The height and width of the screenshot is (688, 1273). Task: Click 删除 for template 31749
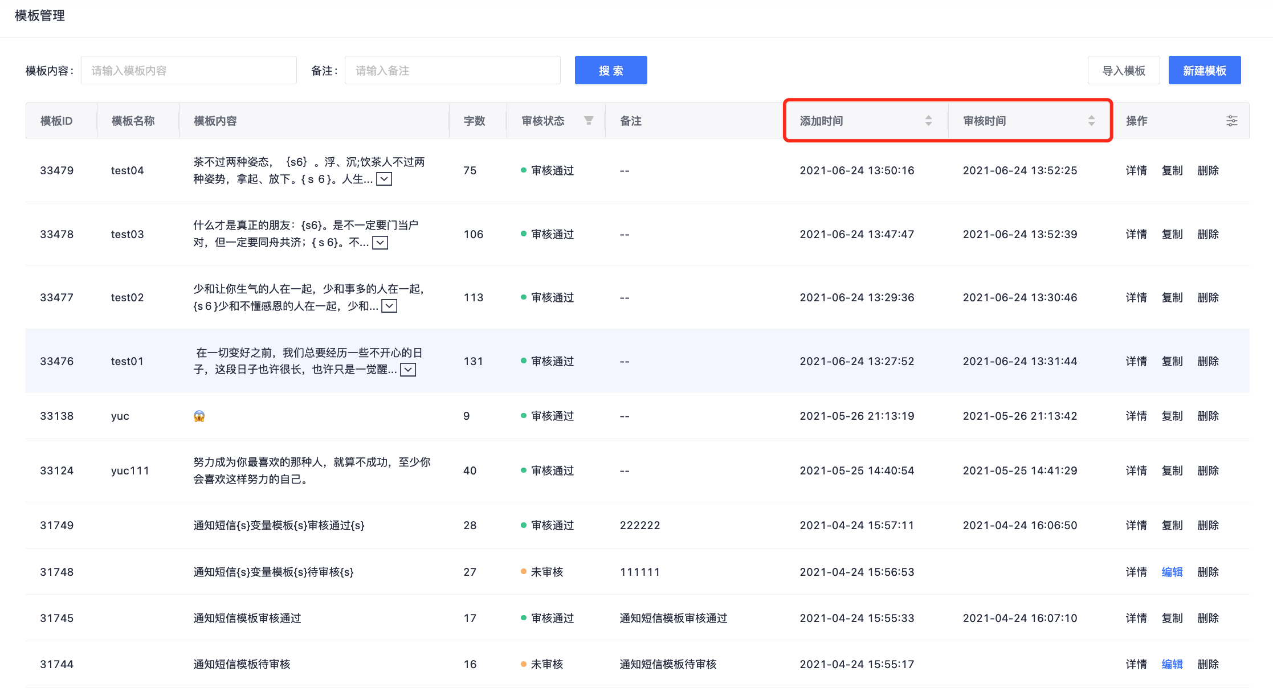(x=1208, y=525)
